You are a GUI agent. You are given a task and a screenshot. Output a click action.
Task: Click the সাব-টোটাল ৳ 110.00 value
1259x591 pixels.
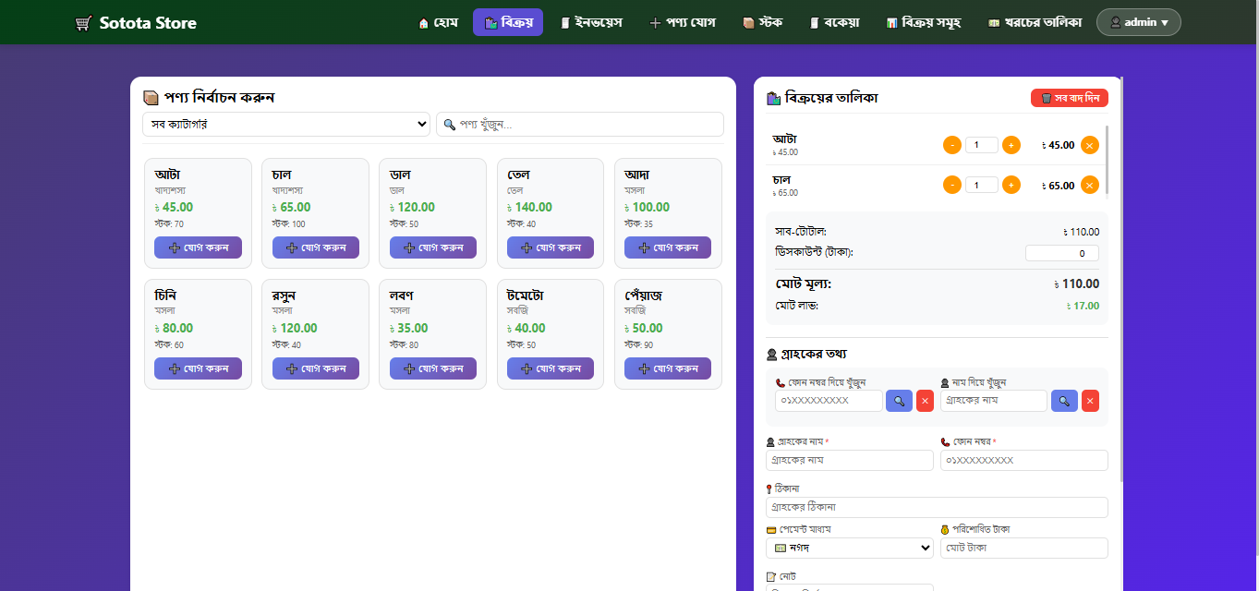point(1081,233)
